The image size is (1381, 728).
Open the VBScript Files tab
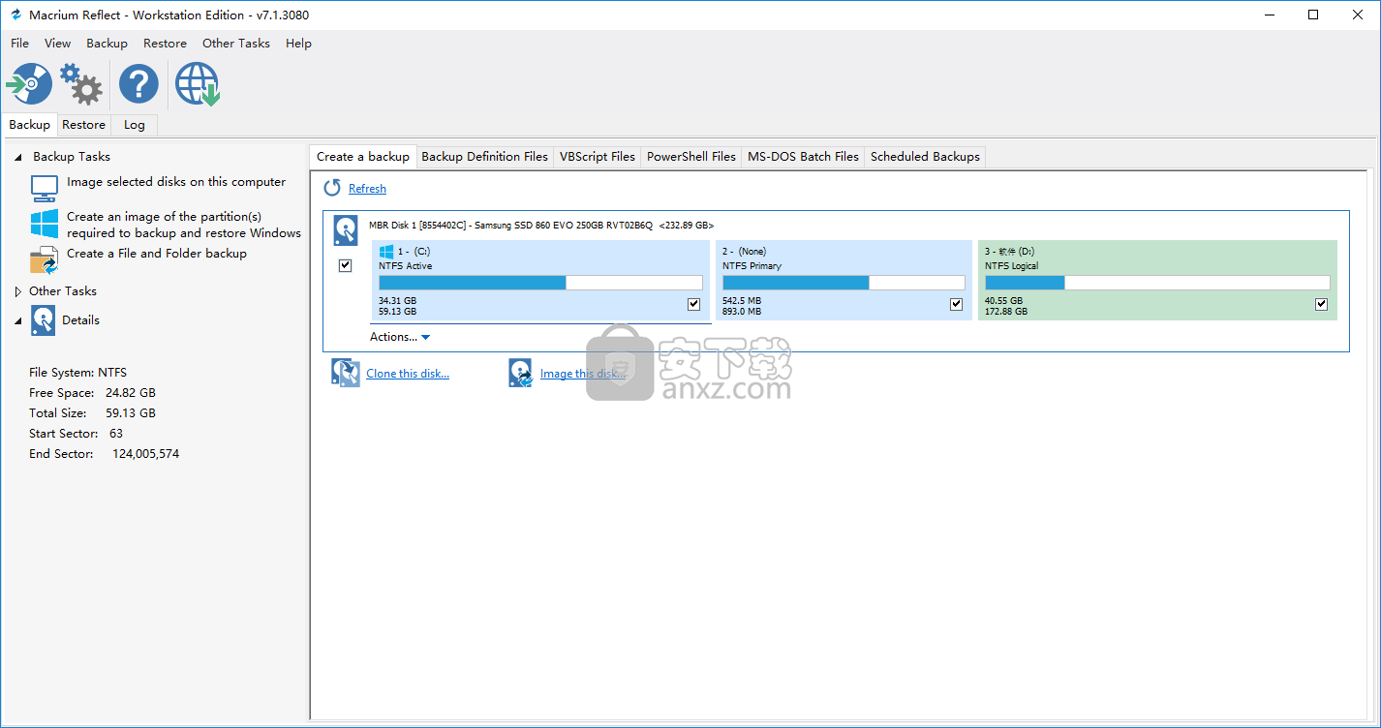click(x=598, y=157)
